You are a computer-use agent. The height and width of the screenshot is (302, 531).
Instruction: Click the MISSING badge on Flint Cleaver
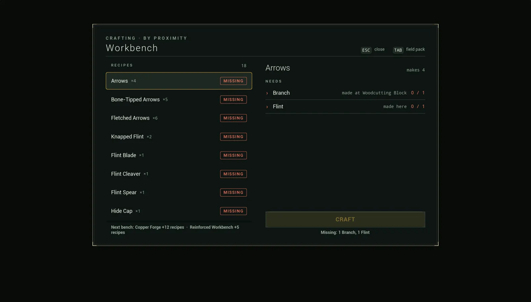233,174
